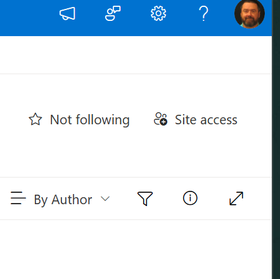The image size is (280, 279).
Task: Click the Site access people icon
Action: tap(160, 119)
